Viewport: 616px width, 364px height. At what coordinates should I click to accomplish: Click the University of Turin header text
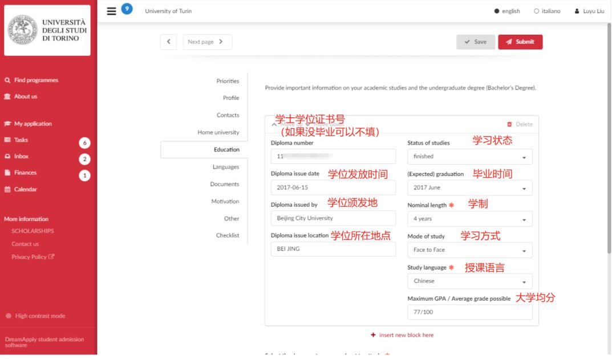(x=168, y=11)
